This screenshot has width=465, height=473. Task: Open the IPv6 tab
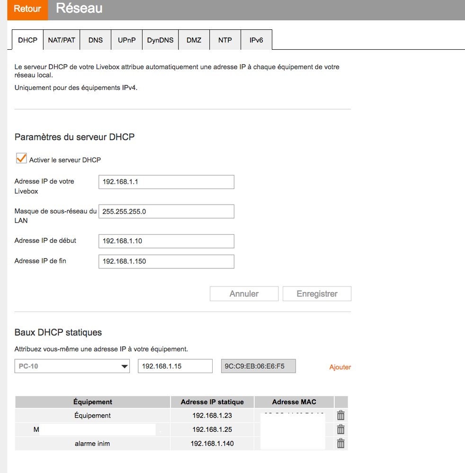(256, 40)
